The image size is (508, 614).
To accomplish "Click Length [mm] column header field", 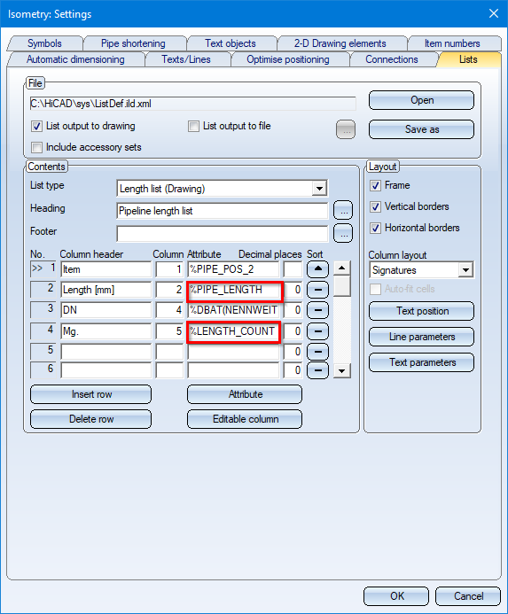I will [106, 290].
